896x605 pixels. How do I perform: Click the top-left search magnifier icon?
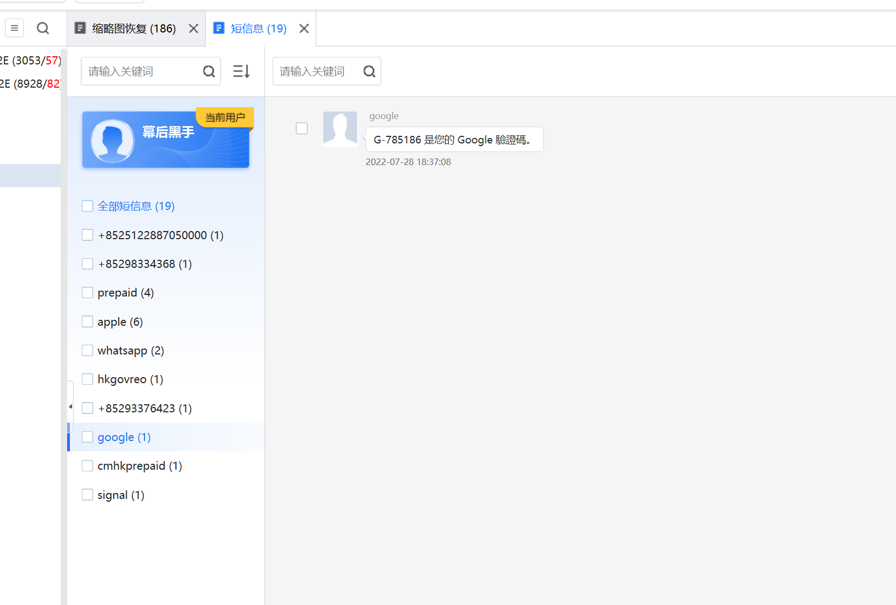tap(43, 28)
